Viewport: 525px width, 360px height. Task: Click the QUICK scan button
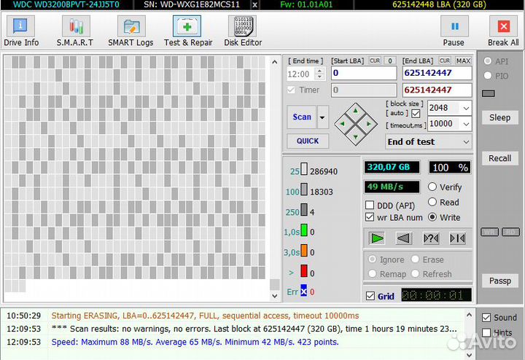[x=307, y=141]
